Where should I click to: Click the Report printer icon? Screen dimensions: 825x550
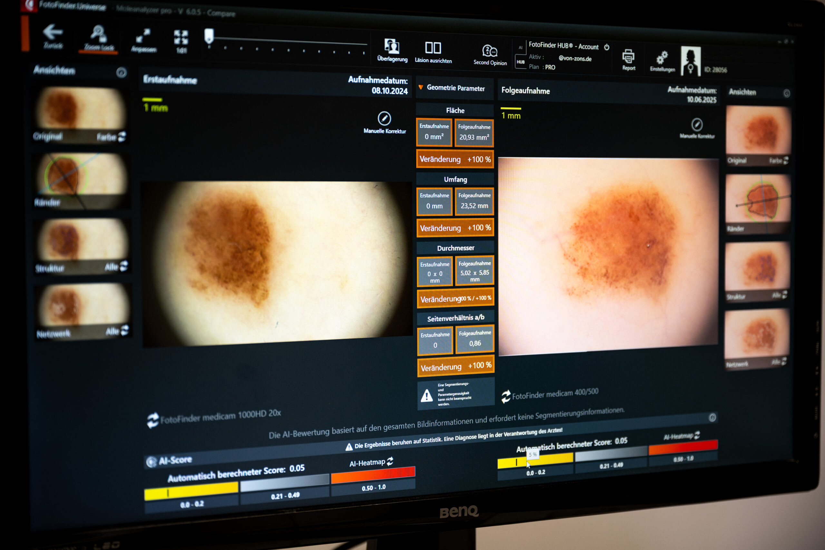(628, 56)
